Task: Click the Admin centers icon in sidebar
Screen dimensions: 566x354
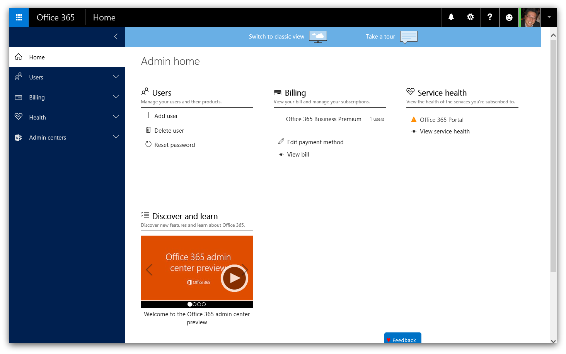Action: tap(18, 137)
